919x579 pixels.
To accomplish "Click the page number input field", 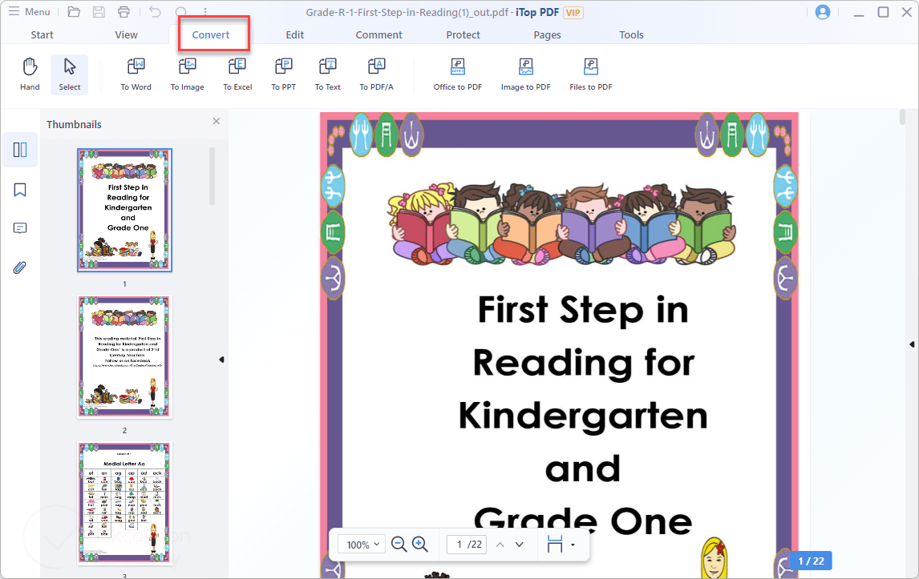I will pos(467,545).
